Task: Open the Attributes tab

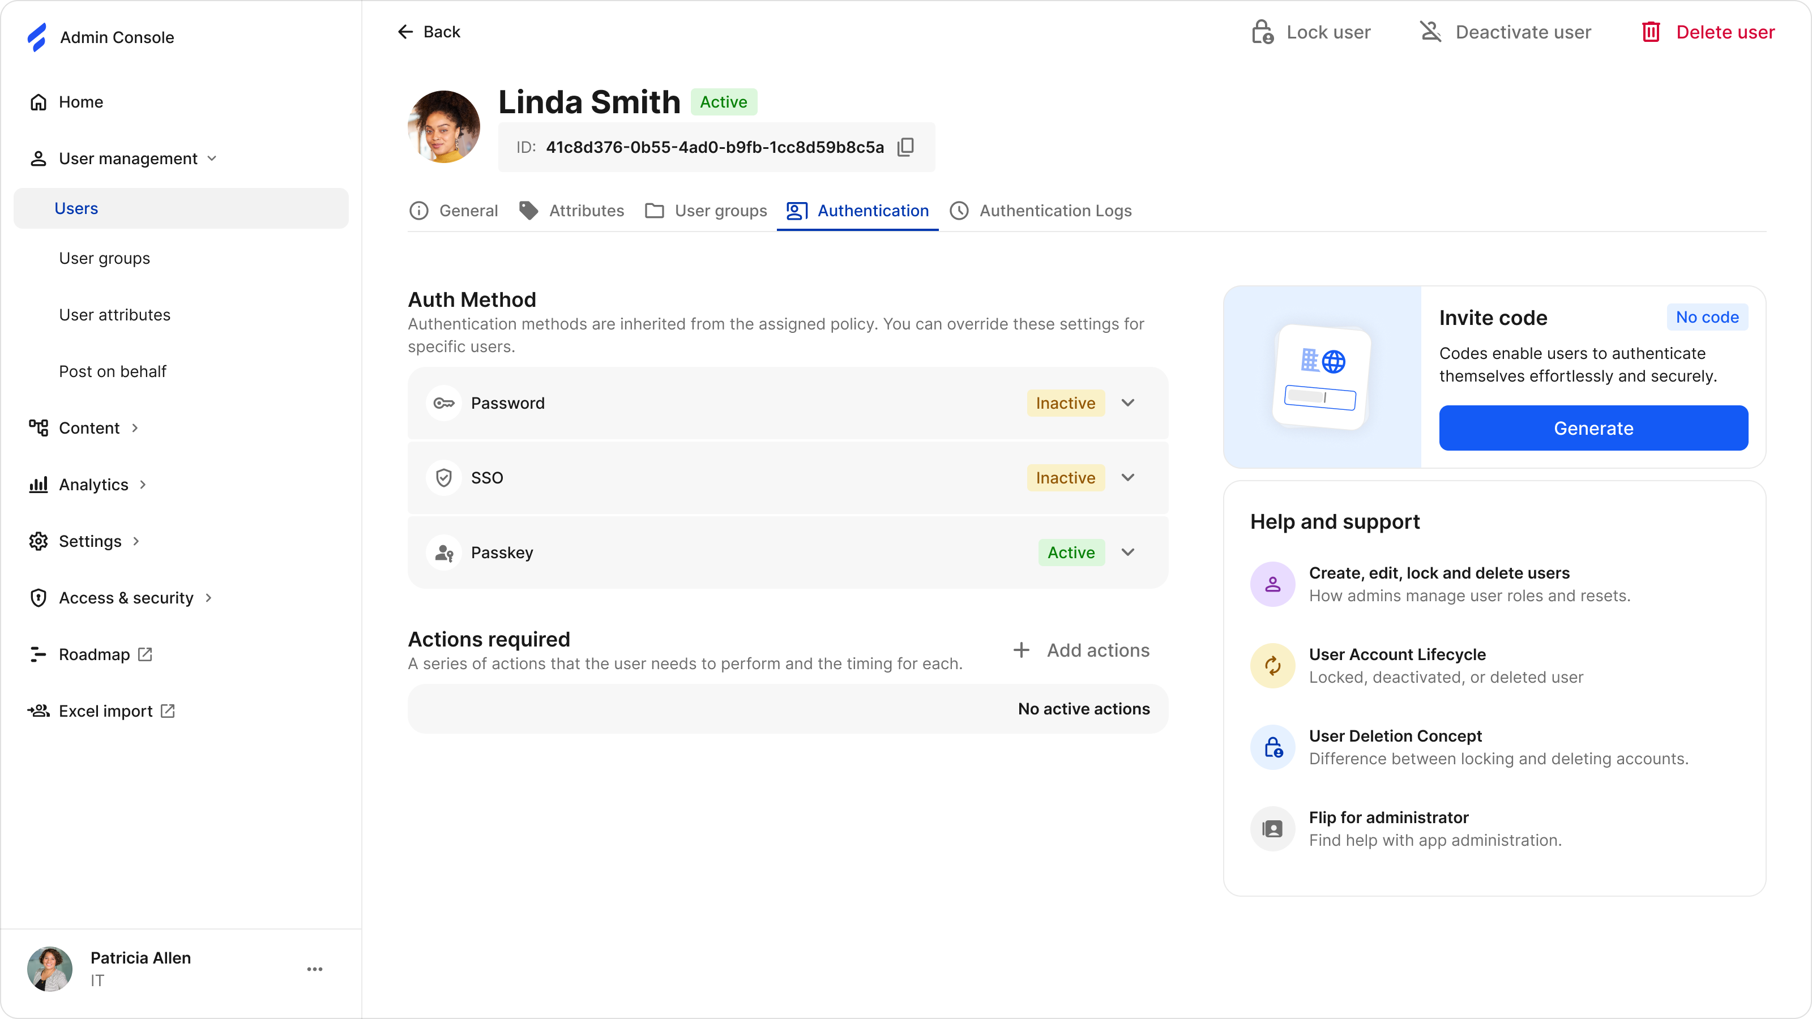Action: 571,210
